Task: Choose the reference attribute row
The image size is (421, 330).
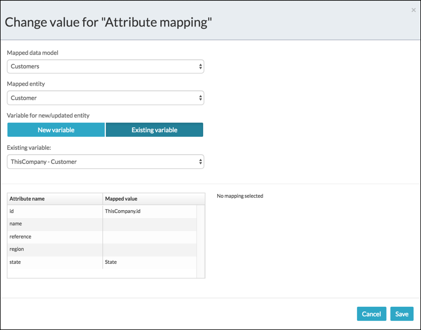Action: (55, 237)
